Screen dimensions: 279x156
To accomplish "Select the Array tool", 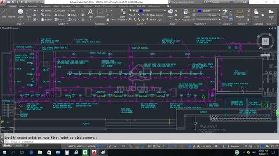I will click(x=72, y=19).
